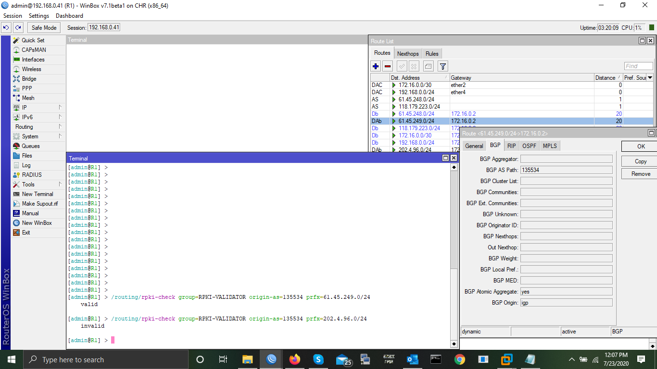Screen dimensions: 657x369
Task: Select the 172.16.0.0/30 DAC route row
Action: pyautogui.click(x=512, y=85)
